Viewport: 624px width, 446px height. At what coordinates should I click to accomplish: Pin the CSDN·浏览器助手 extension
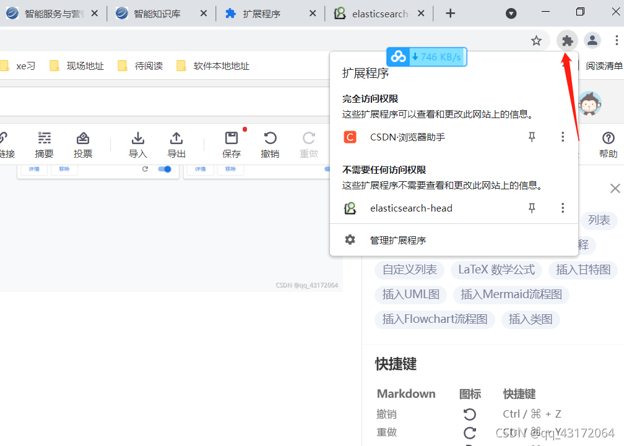[x=531, y=137]
